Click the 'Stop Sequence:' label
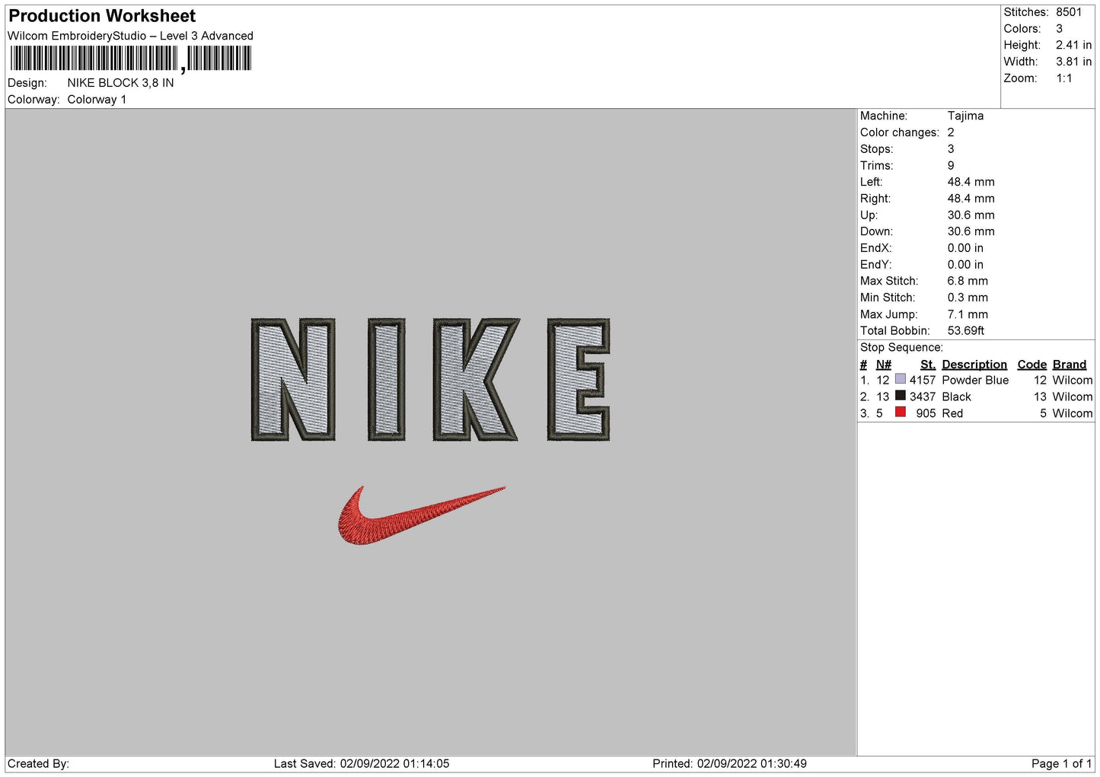Screen dimensions: 1100x777 901,348
